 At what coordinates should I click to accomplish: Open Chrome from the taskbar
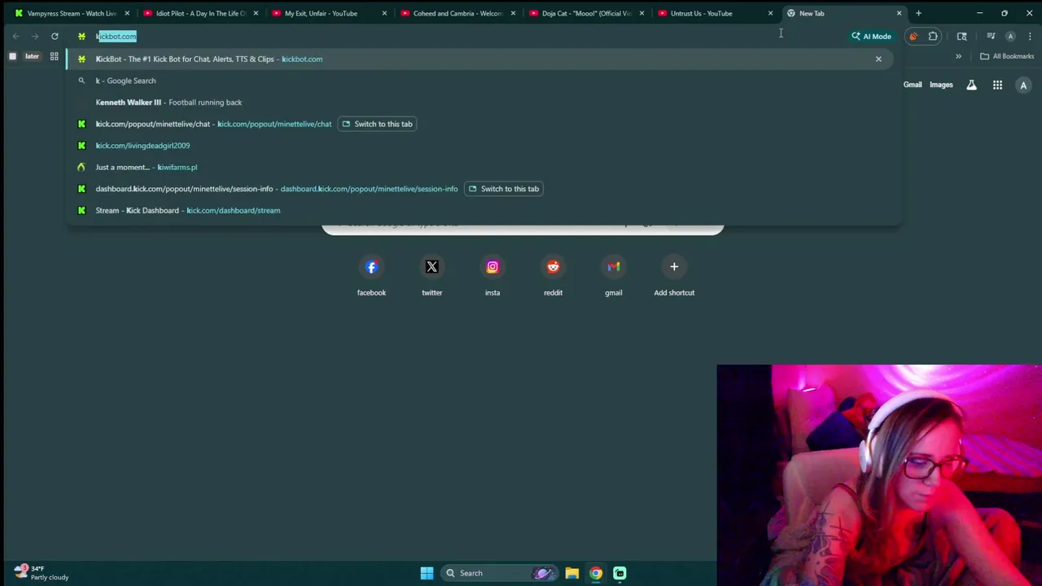pyautogui.click(x=596, y=573)
